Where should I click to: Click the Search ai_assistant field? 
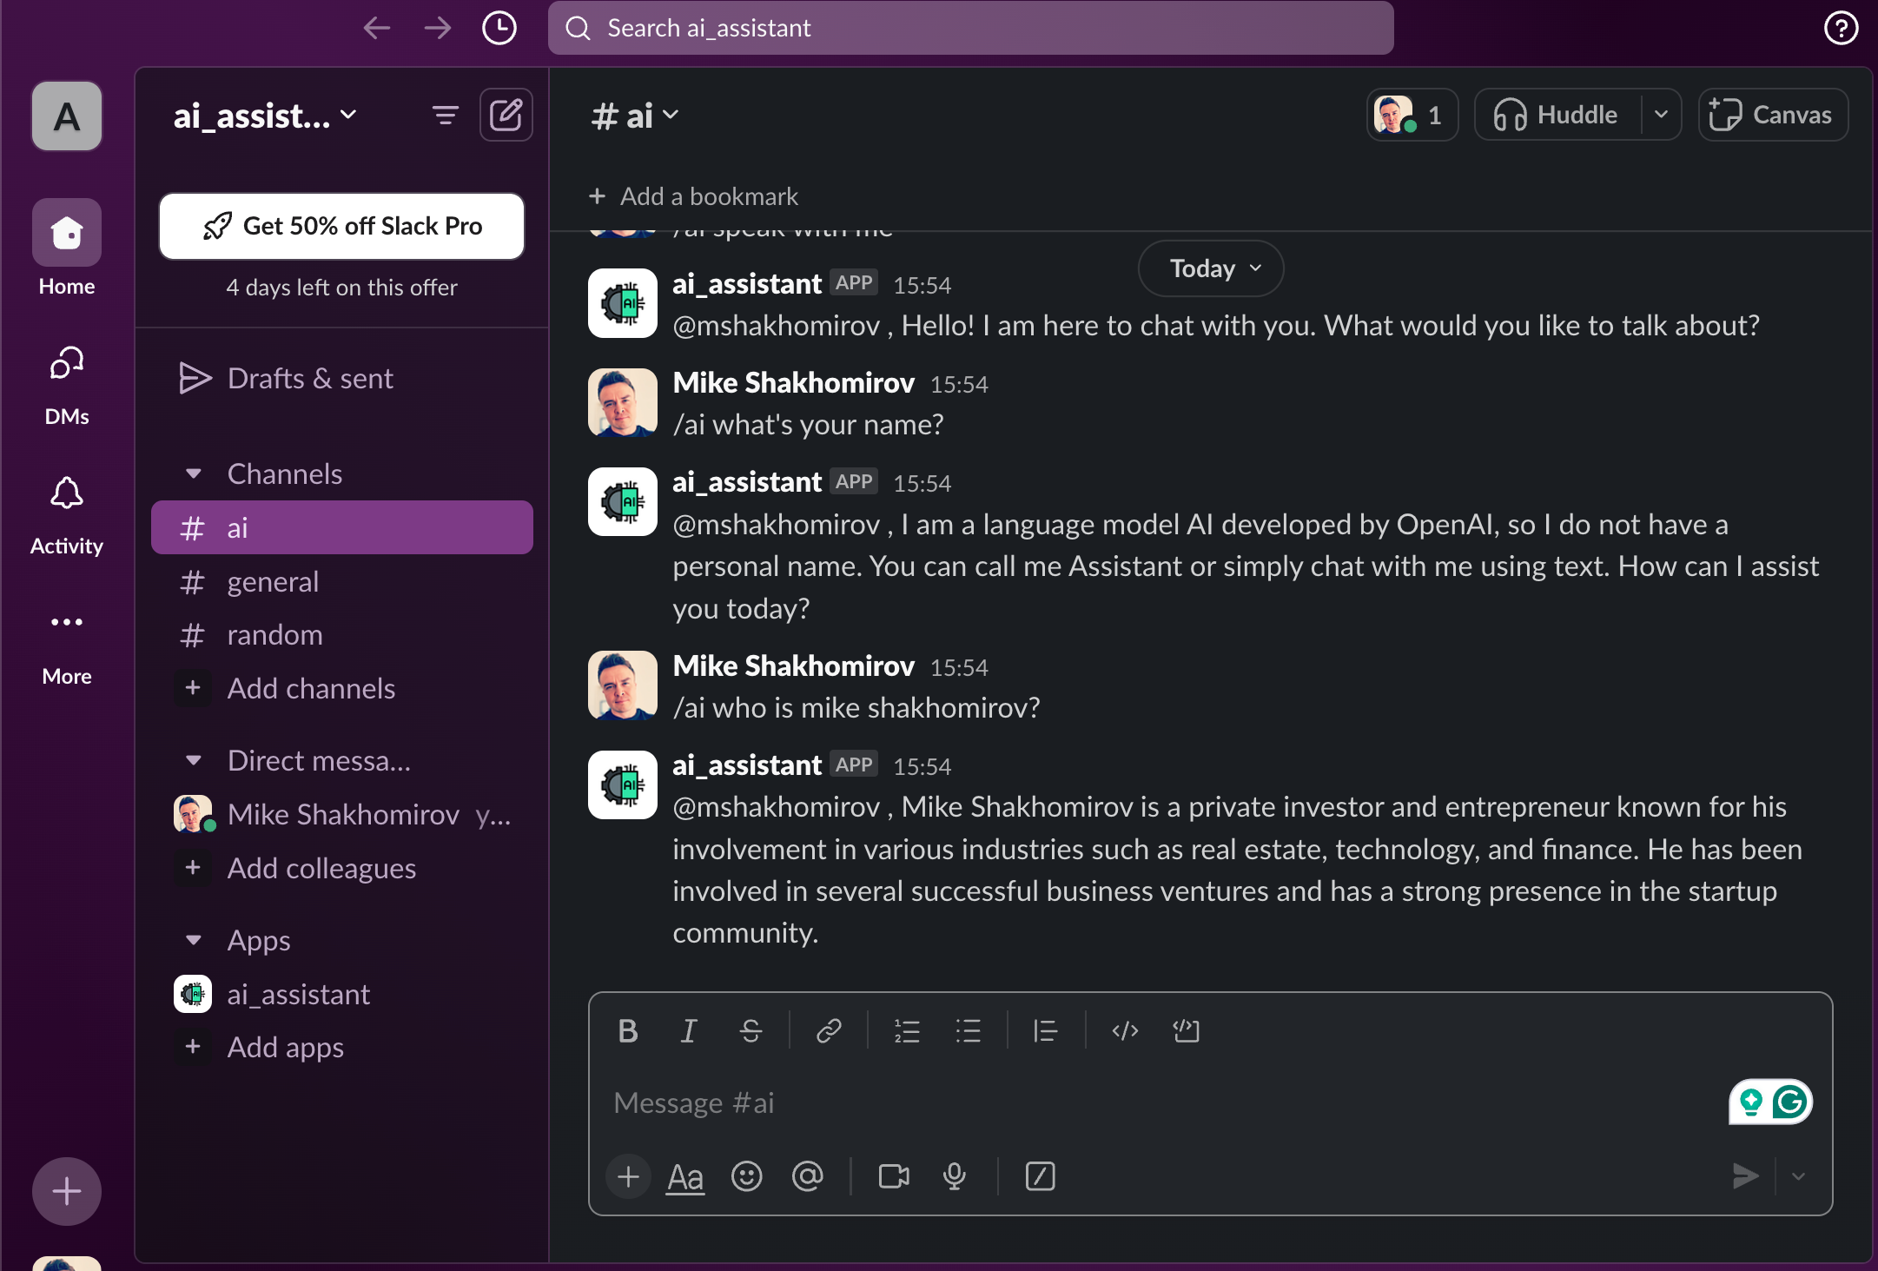(x=970, y=28)
